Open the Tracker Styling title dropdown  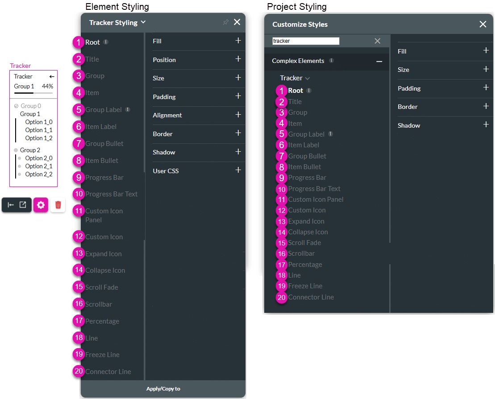click(143, 22)
